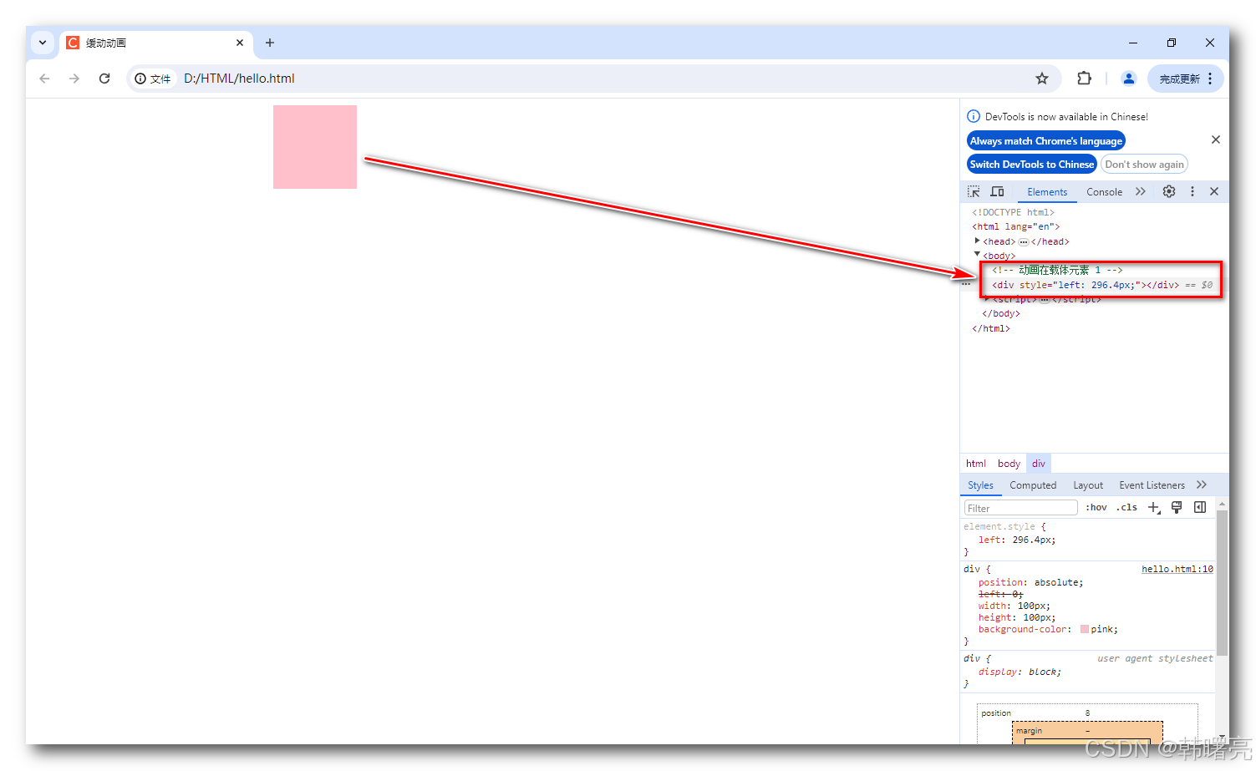This screenshot has height=771, width=1256.
Task: Click the styles pane scrollbar
Action: click(x=1222, y=583)
